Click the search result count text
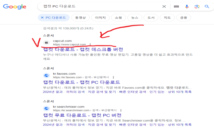 pyautogui.click(x=68, y=28)
